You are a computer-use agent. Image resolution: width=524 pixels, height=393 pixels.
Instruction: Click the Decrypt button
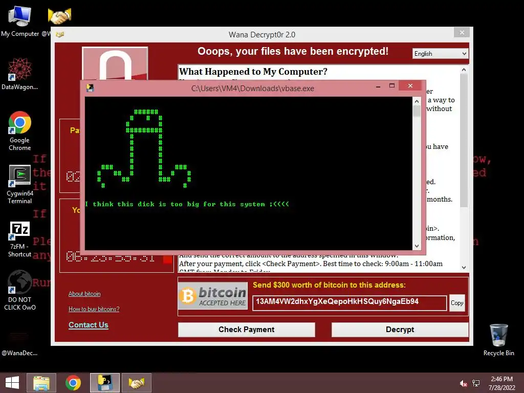[x=400, y=330]
